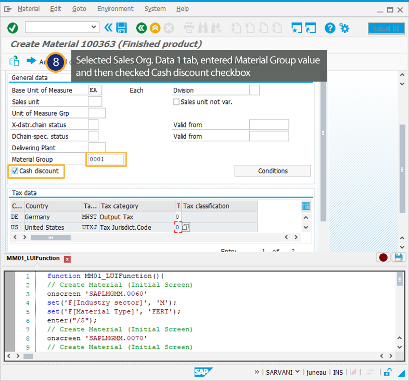The image size is (409, 381).
Task: Uncheck the Cash discount checkbox
Action: 15,171
